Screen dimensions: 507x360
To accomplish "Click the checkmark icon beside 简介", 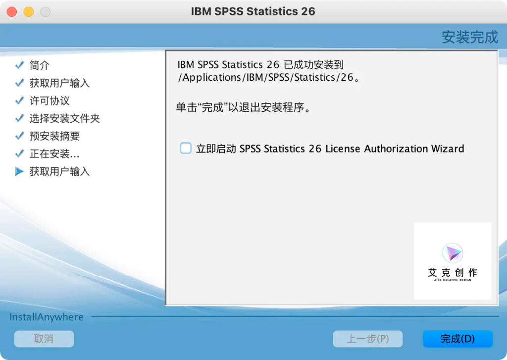I will coord(19,65).
